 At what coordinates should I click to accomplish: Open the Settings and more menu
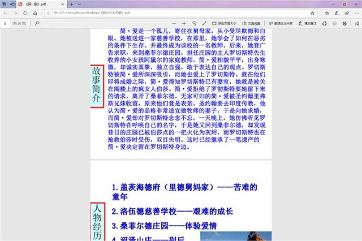tap(357, 13)
